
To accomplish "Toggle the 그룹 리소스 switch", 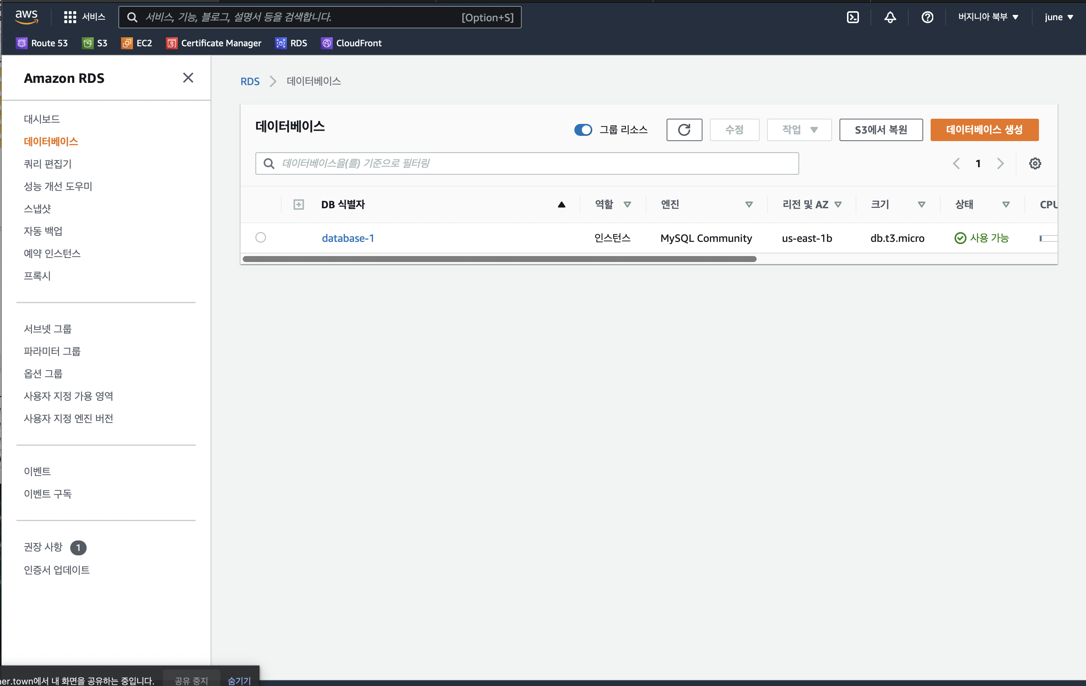I will (583, 130).
